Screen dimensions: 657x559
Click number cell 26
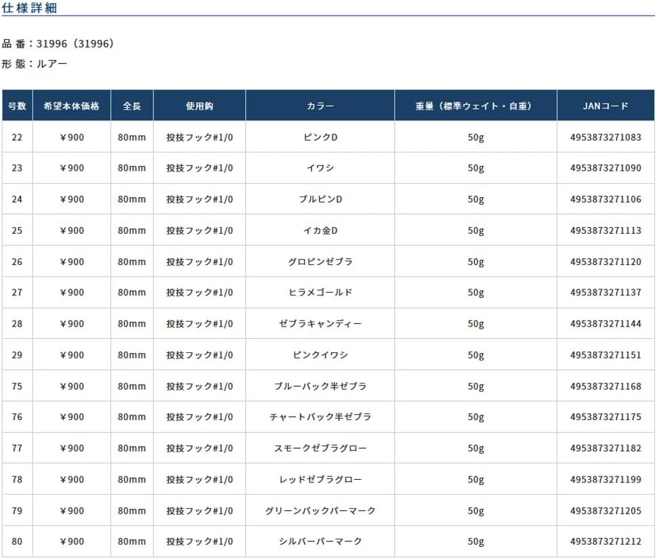point(17,262)
